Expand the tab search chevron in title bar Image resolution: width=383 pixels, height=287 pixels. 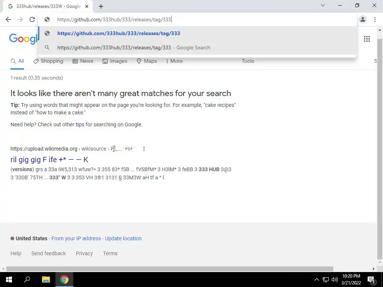[323, 5]
